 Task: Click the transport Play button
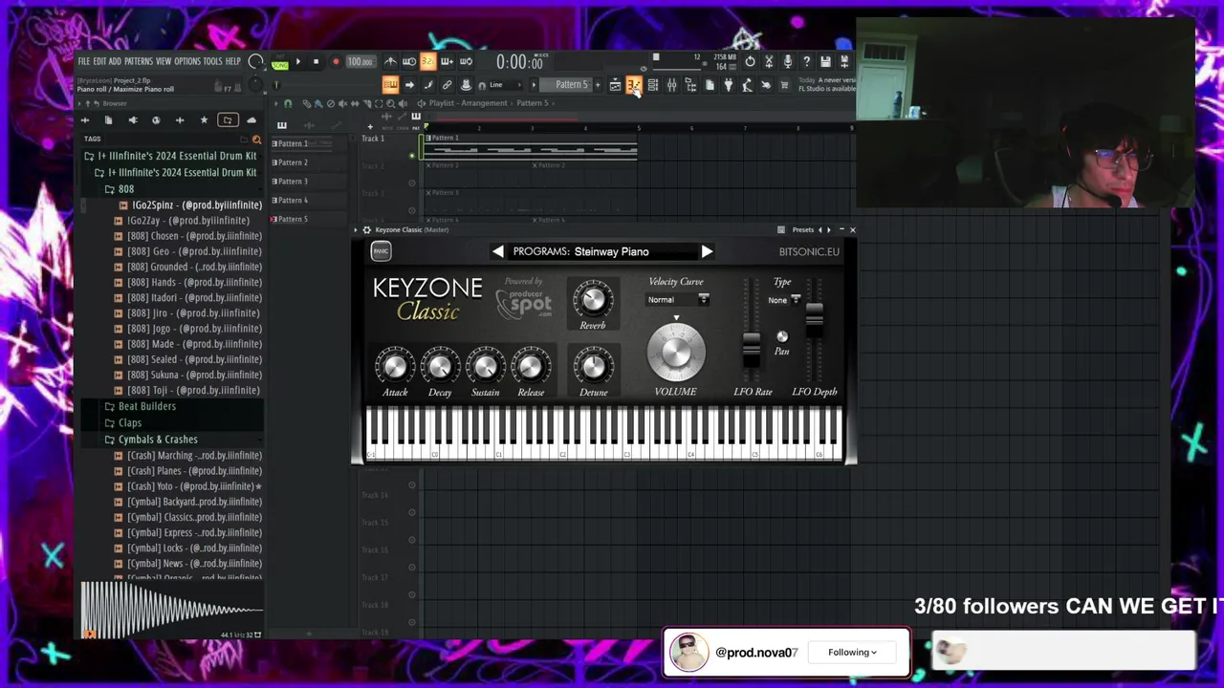coord(297,62)
